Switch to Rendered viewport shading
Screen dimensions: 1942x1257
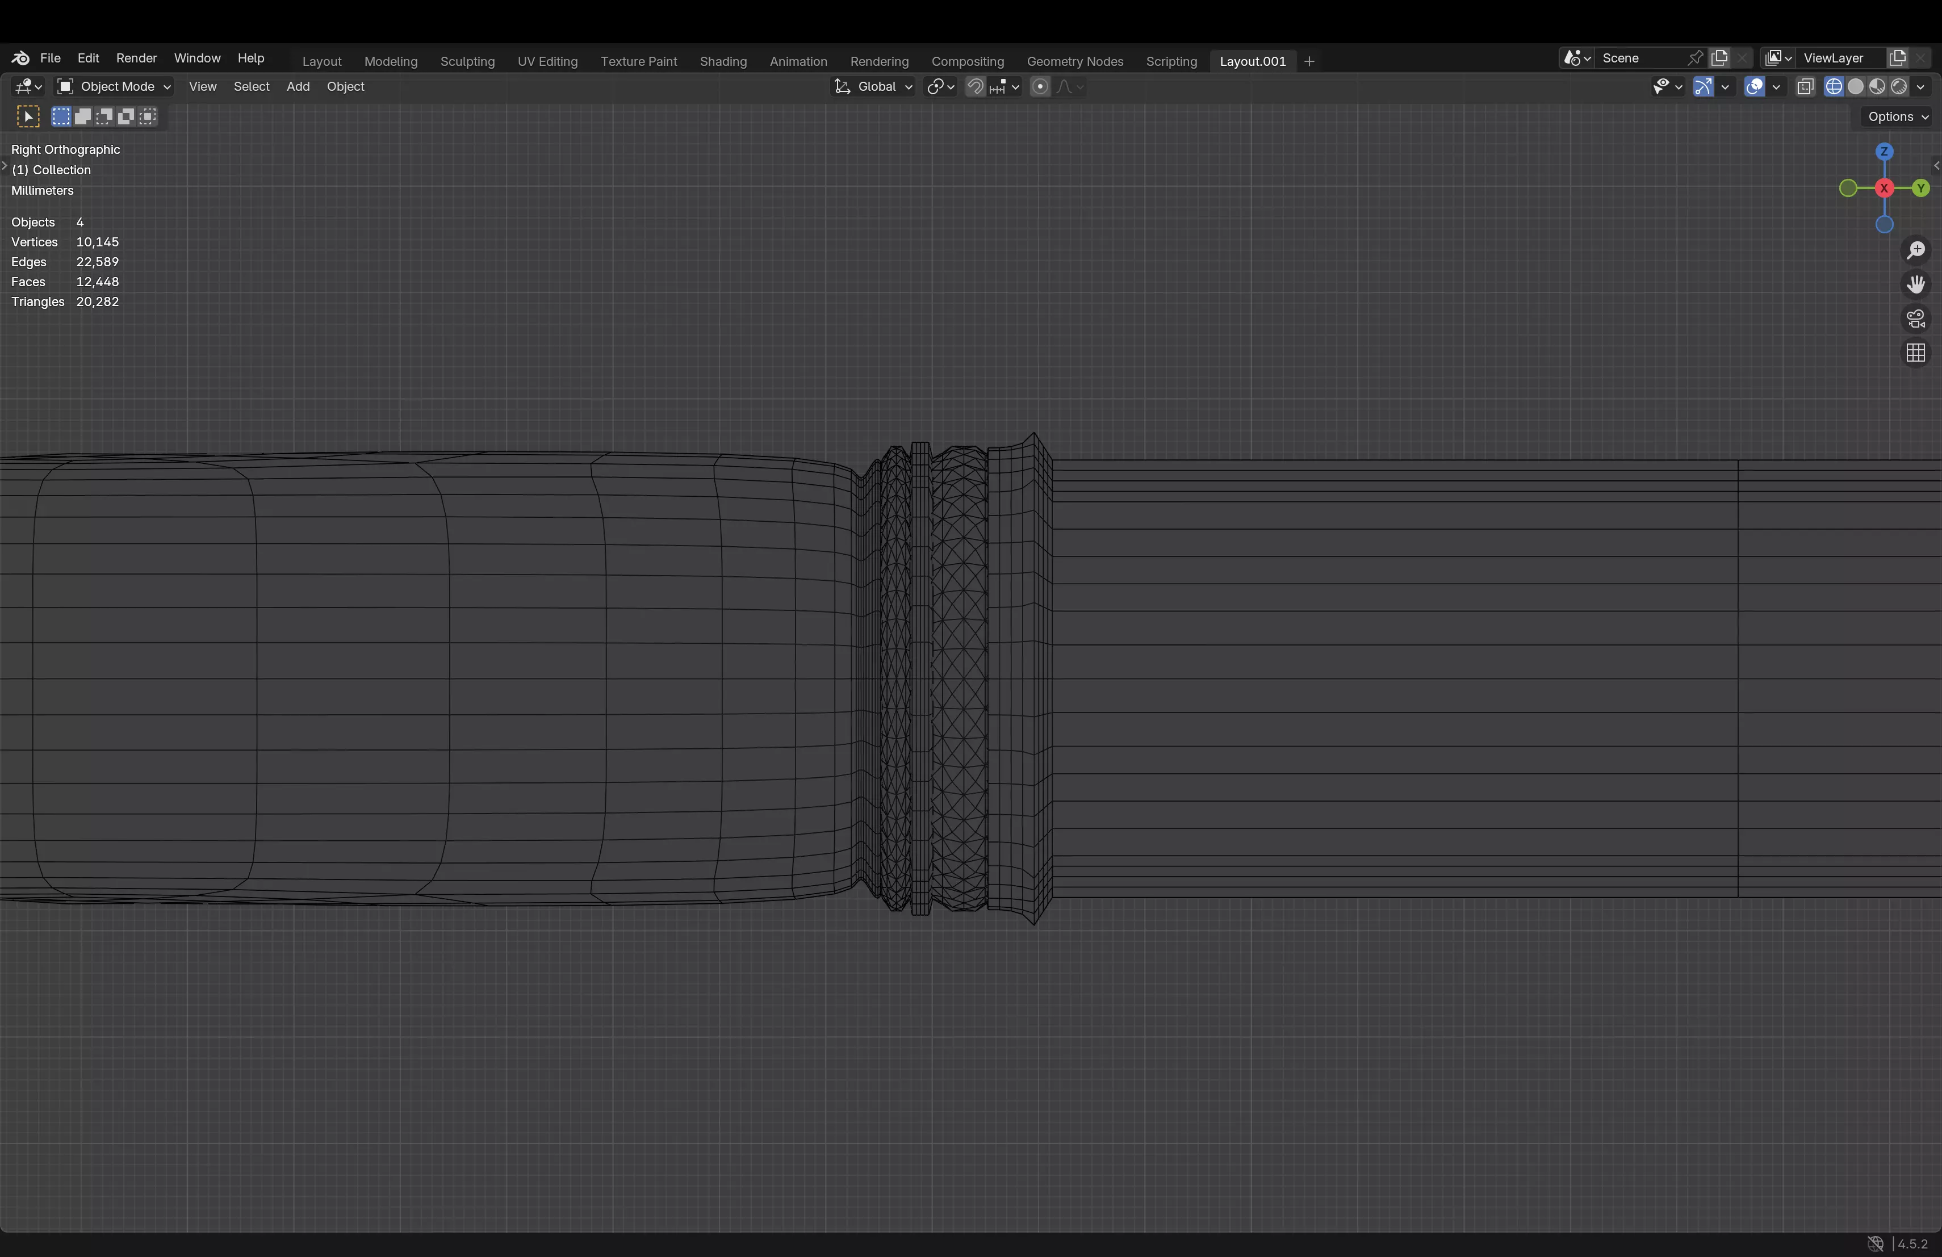(1899, 86)
